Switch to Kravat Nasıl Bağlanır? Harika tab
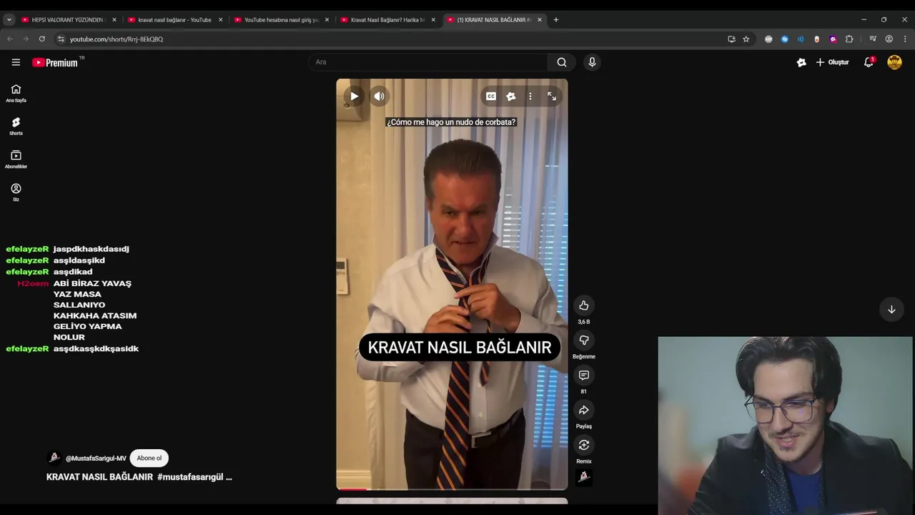The height and width of the screenshot is (515, 915). point(388,20)
